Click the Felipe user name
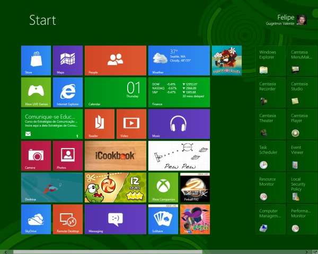The image size is (318, 254). tap(286, 17)
